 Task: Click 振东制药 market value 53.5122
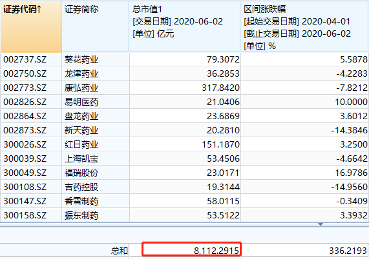pyautogui.click(x=185, y=215)
